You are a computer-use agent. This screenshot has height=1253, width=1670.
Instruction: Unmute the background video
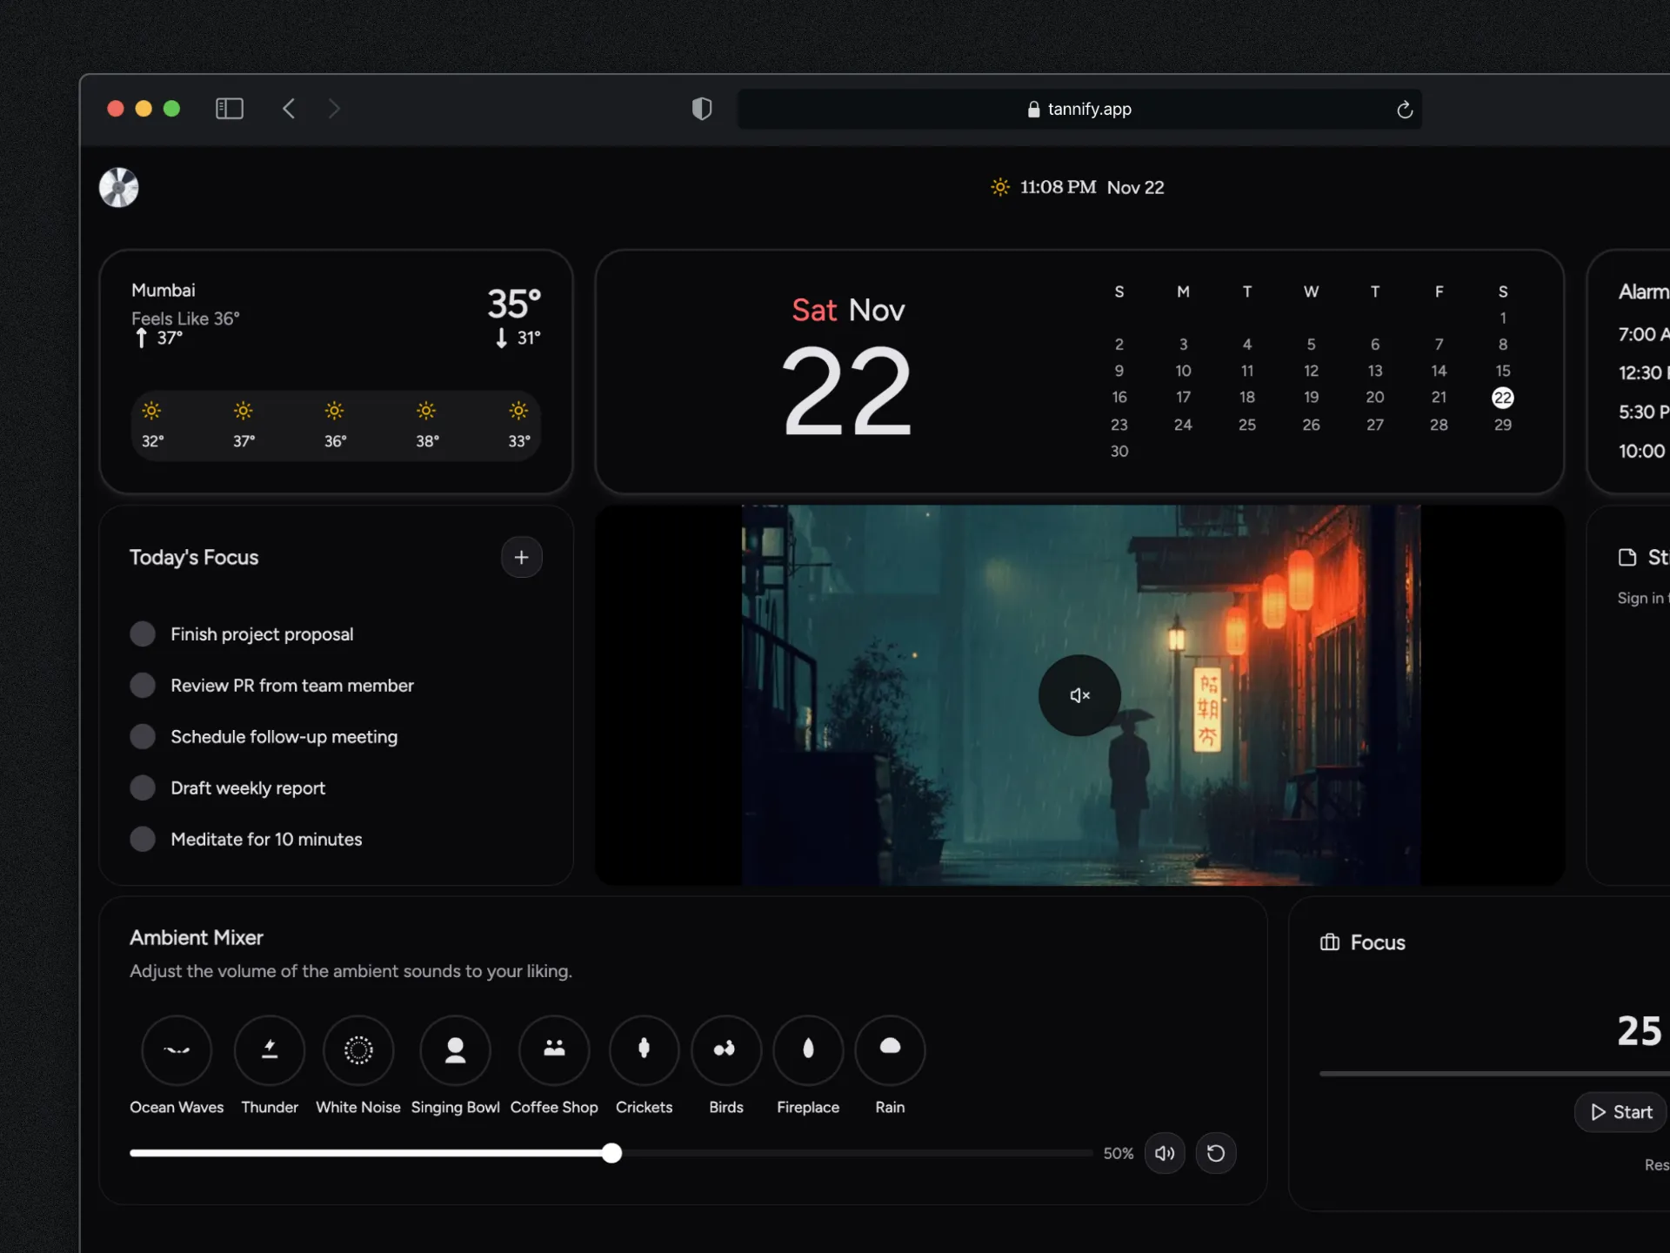[x=1079, y=694]
